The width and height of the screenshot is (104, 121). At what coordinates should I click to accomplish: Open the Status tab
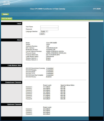pyautogui.click(x=5, y=14)
